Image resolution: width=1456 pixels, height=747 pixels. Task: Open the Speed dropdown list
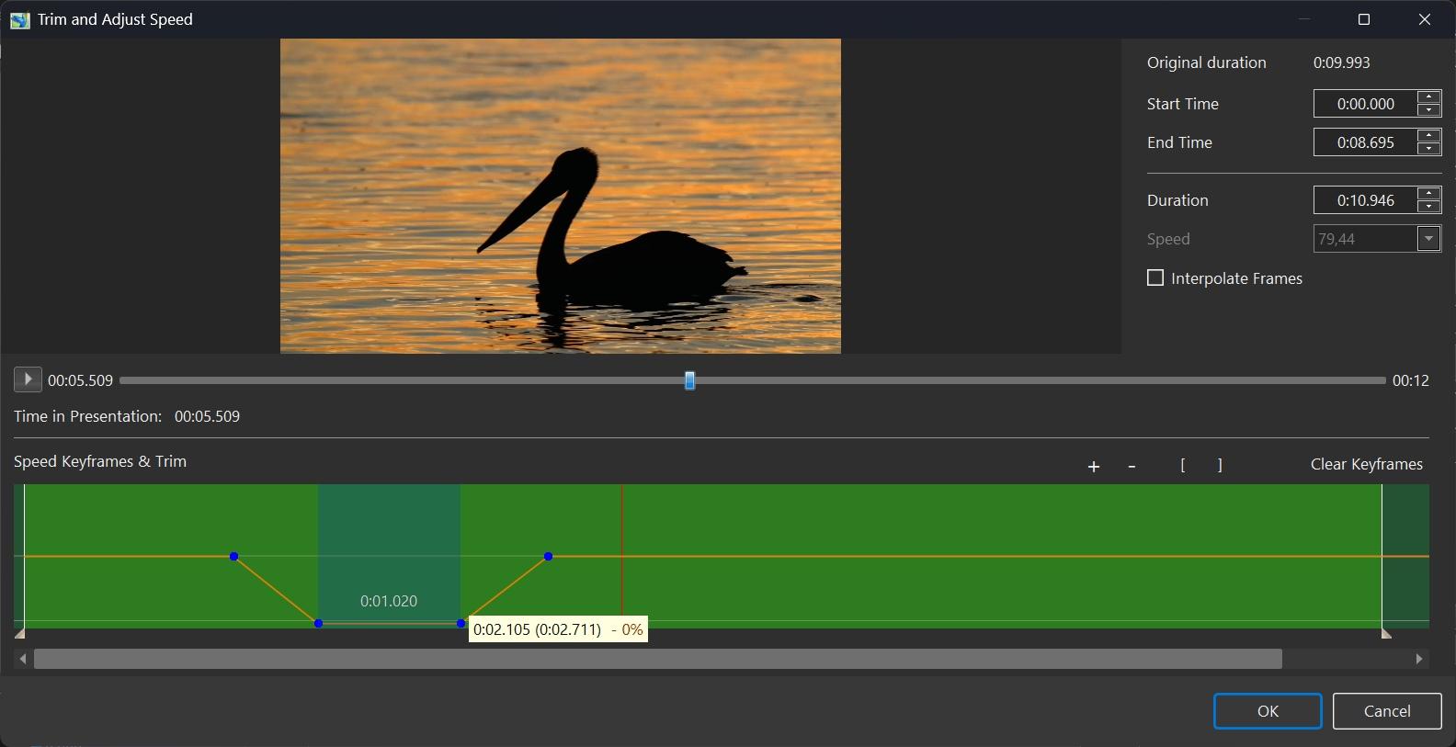tap(1428, 239)
